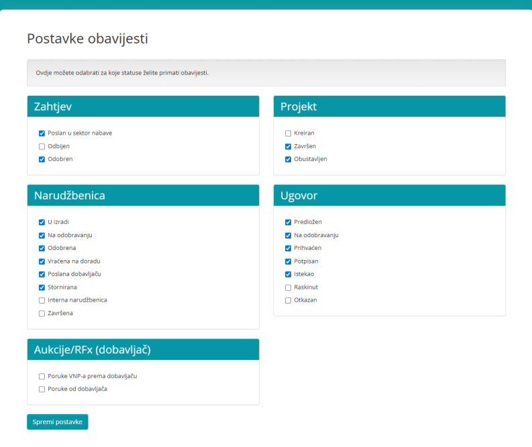Check 'Poruke VNP-a prema dobavljaču'

point(42,377)
